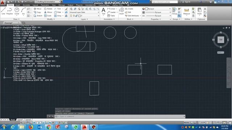Click the Insert block icon

tap(121, 11)
